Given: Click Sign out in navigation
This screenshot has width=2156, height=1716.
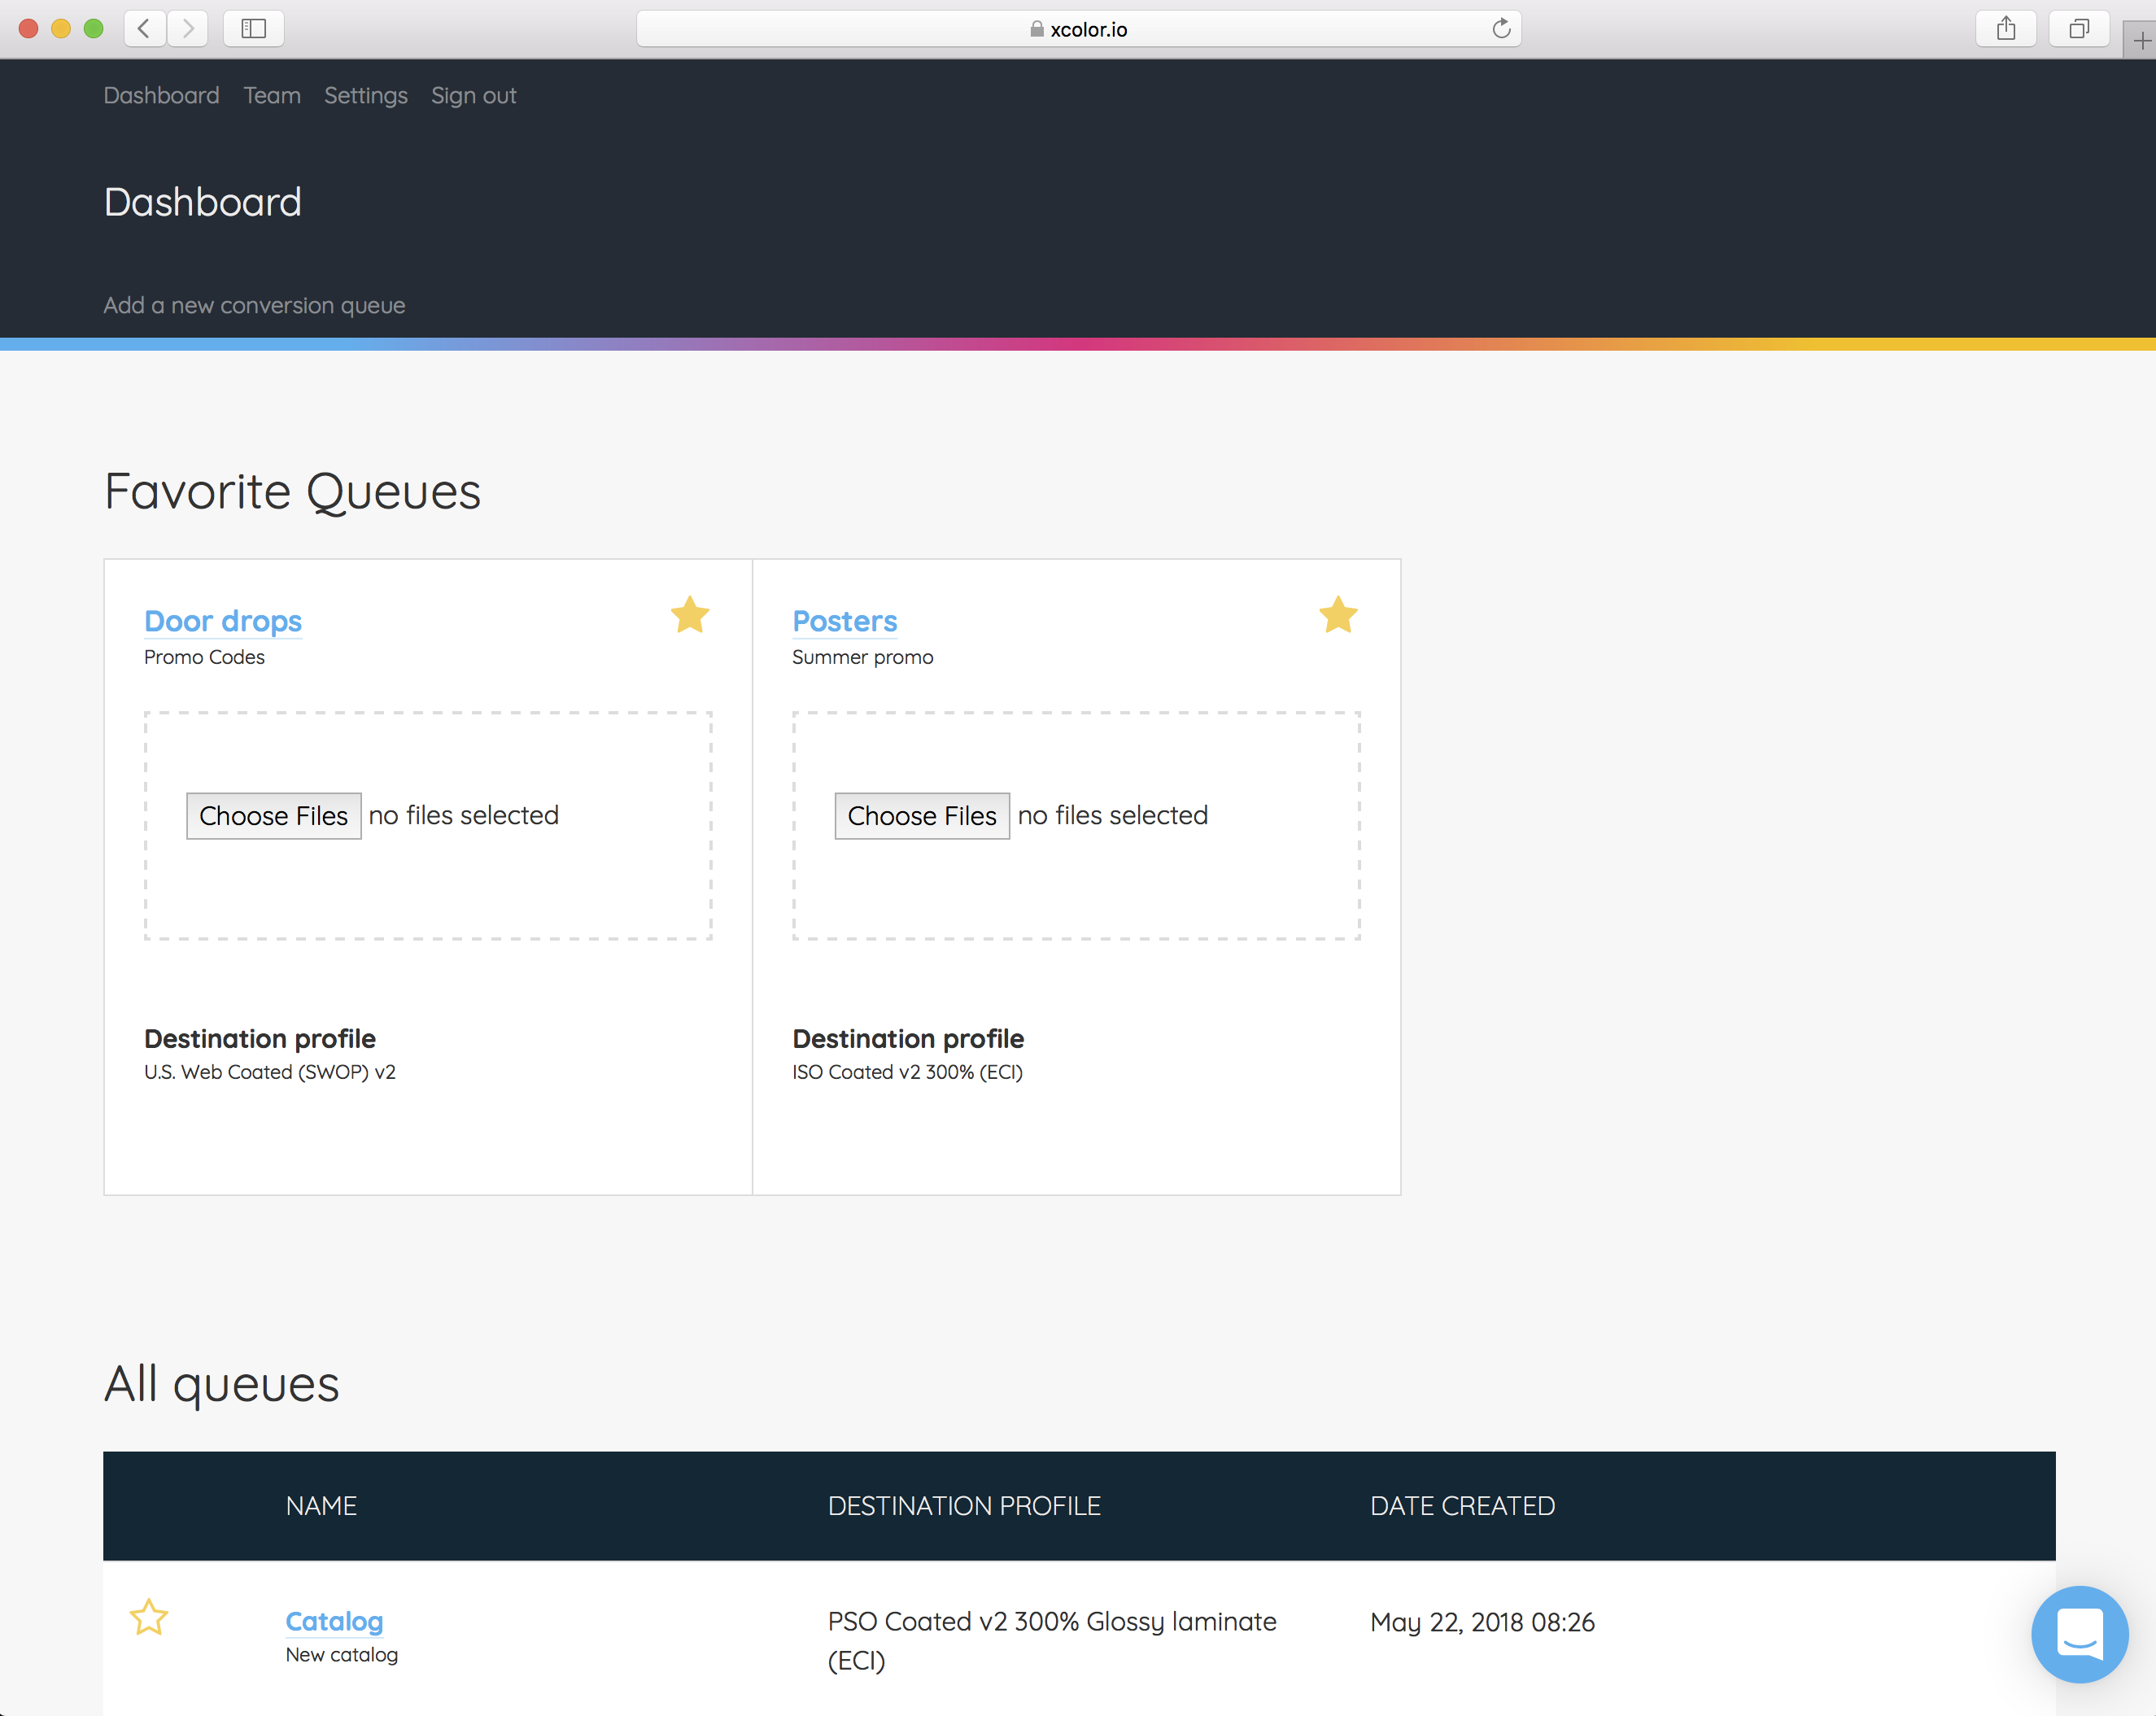Looking at the screenshot, I should click(473, 95).
